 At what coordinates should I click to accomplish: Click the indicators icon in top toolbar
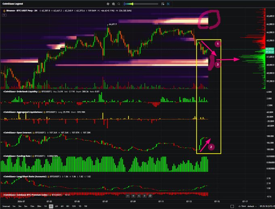pos(108,4)
